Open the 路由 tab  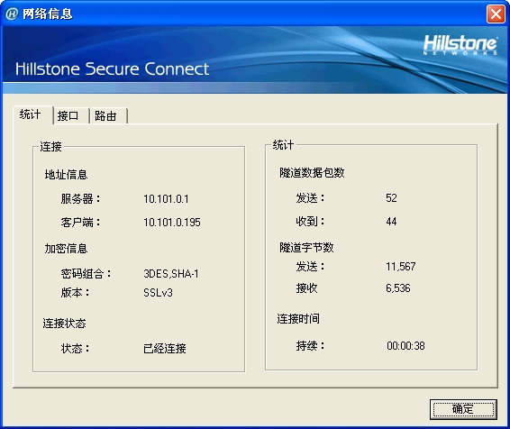click(x=108, y=115)
